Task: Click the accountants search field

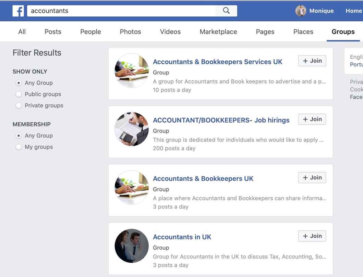Action: (121, 11)
